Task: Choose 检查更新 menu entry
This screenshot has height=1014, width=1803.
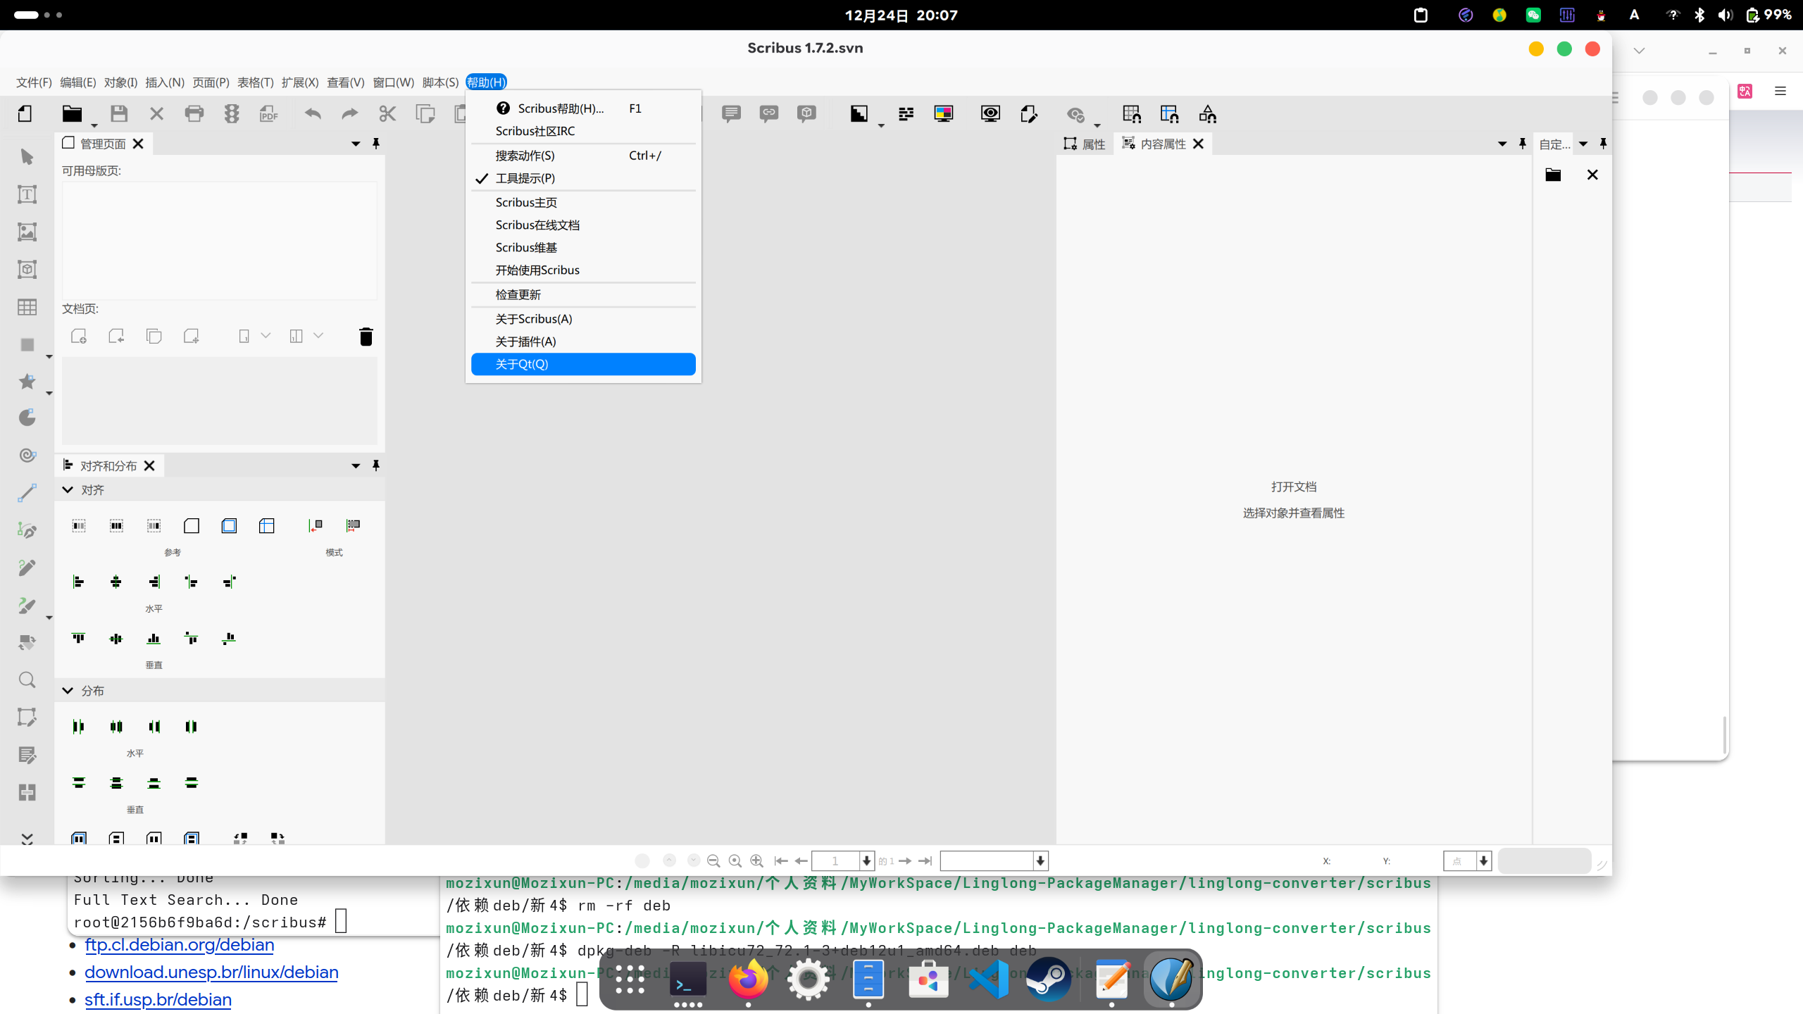Action: tap(583, 294)
